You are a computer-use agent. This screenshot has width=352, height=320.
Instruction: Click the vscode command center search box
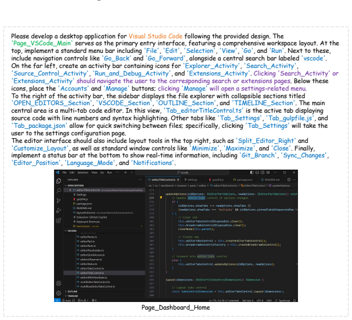point(182,172)
